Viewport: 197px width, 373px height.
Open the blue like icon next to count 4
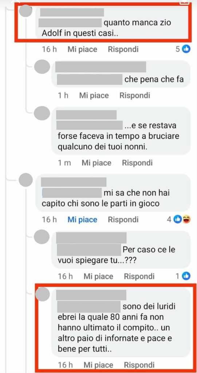[177, 219]
